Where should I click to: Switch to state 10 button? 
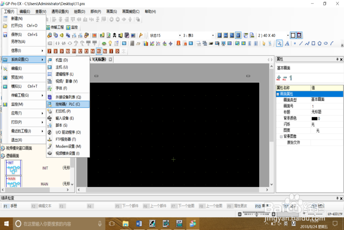pos(68,51)
